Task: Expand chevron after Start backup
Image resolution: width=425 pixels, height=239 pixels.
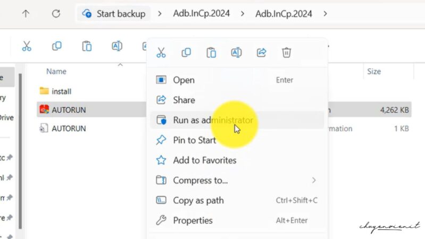Action: point(160,13)
